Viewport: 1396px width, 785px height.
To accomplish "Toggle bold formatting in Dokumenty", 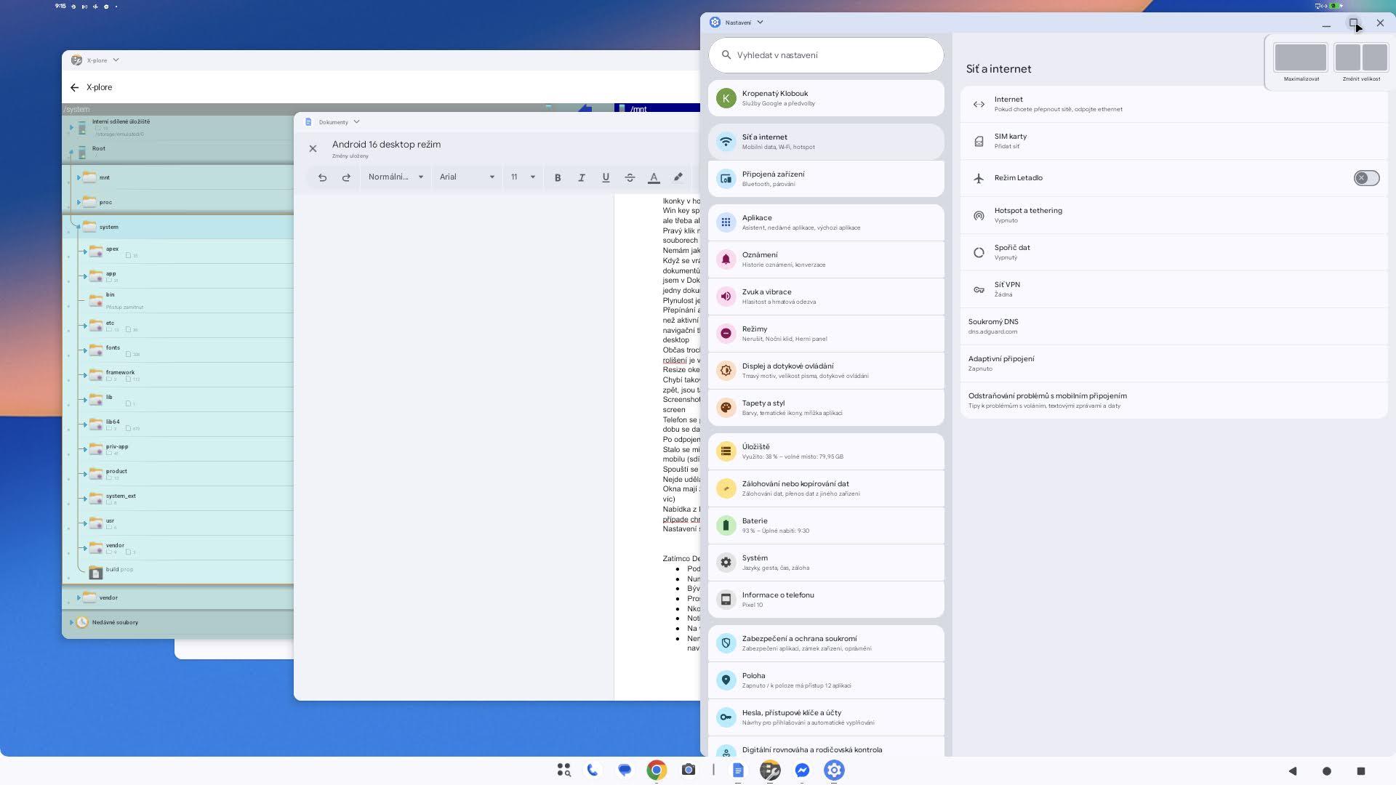I will tap(558, 177).
